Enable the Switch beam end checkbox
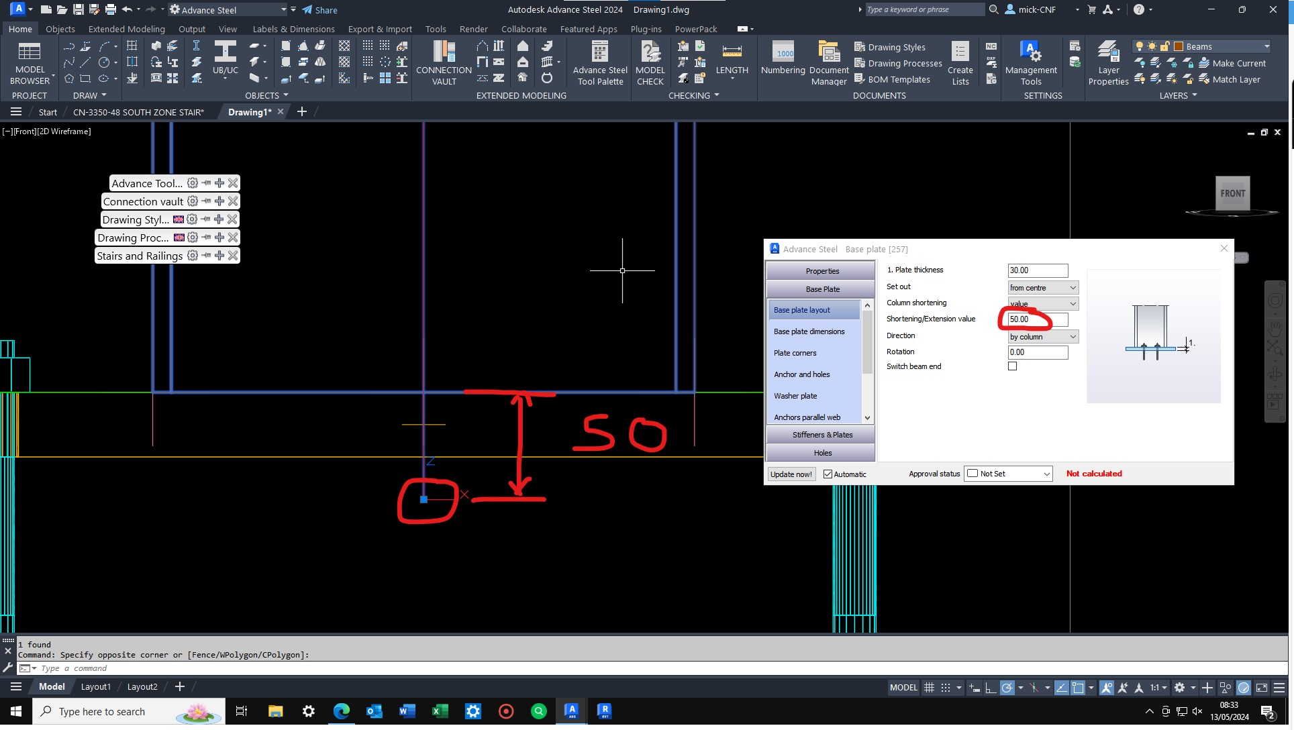Viewport: 1294px width, 730px height. [1012, 366]
